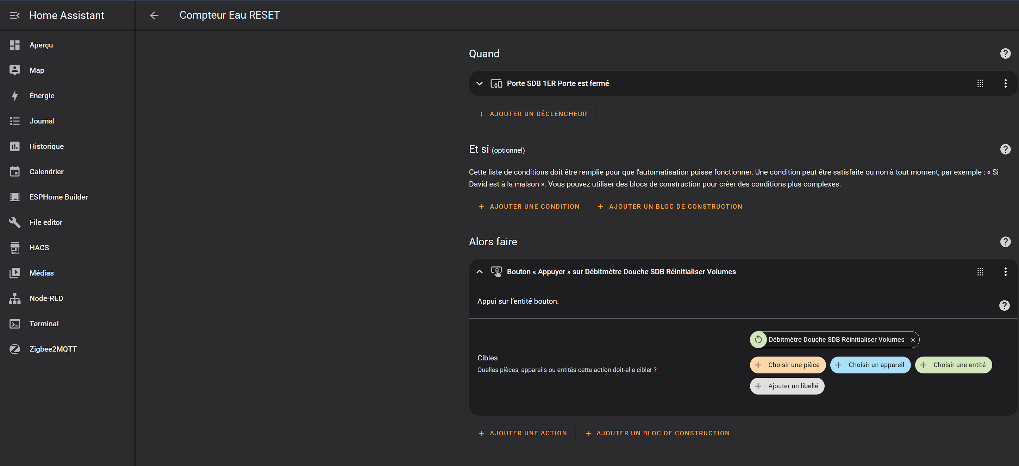Viewport: 1019px width, 466px height.
Task: Open the Zigbee2MQTT menu item
Action: point(67,349)
